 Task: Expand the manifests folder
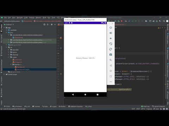click(x=6, y=30)
